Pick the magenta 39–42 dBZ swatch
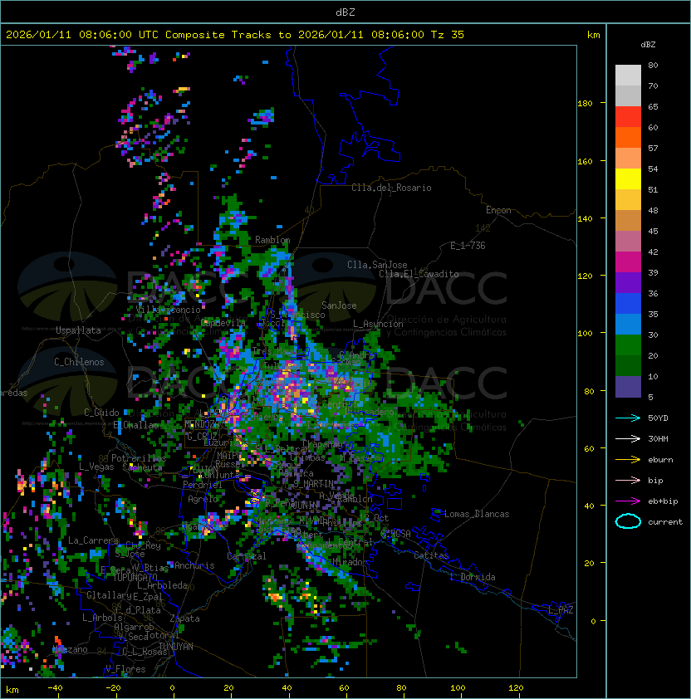This screenshot has width=691, height=699. point(628,262)
